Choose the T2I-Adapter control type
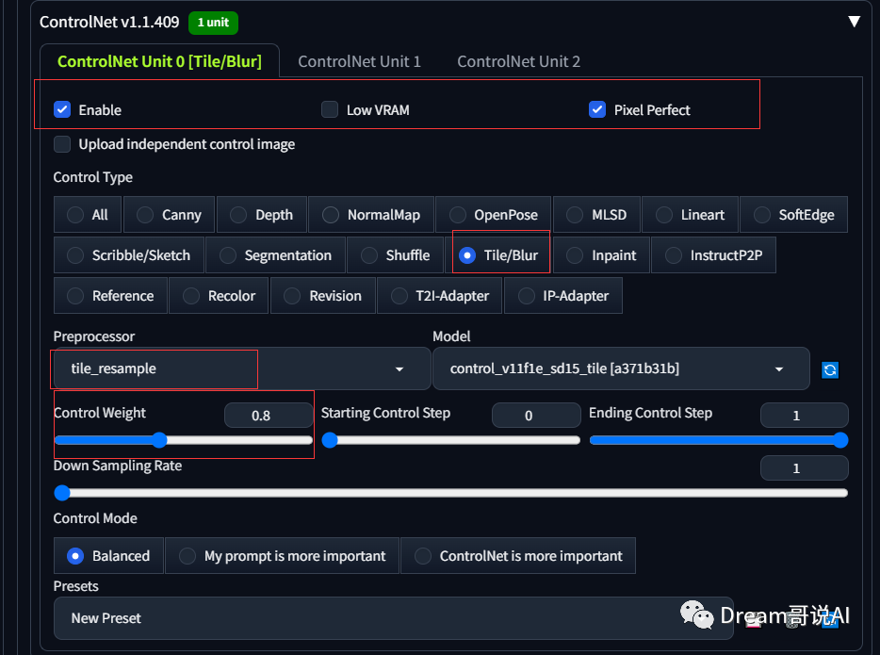The height and width of the screenshot is (655, 880). [440, 295]
